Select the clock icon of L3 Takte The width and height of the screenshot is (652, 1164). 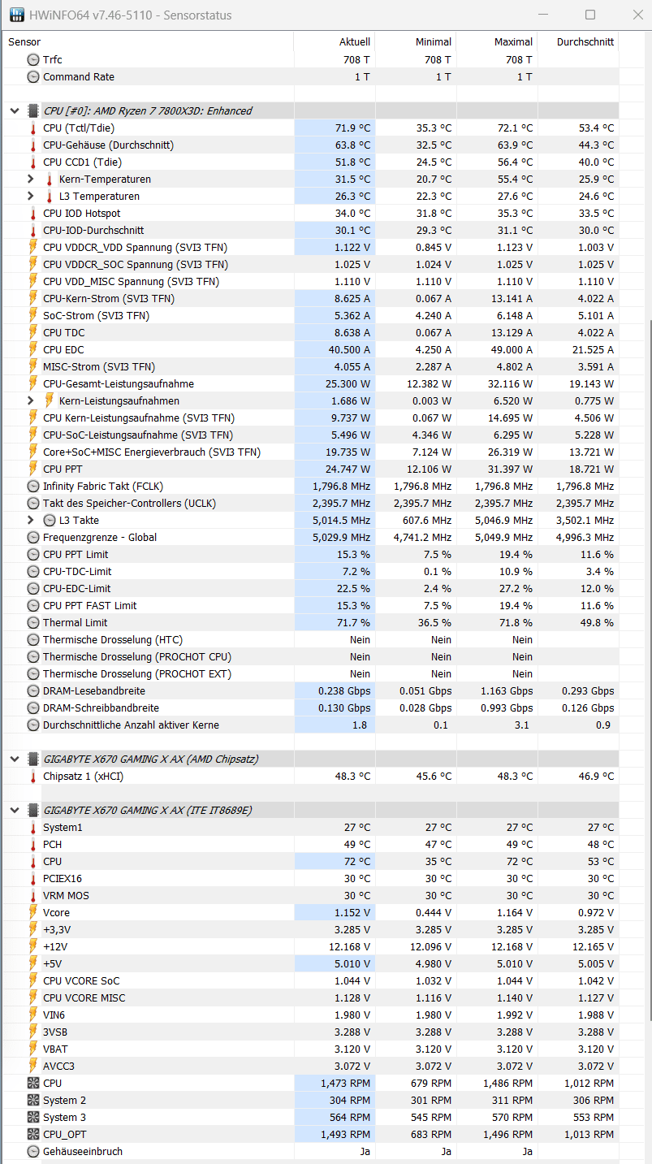[x=50, y=520]
